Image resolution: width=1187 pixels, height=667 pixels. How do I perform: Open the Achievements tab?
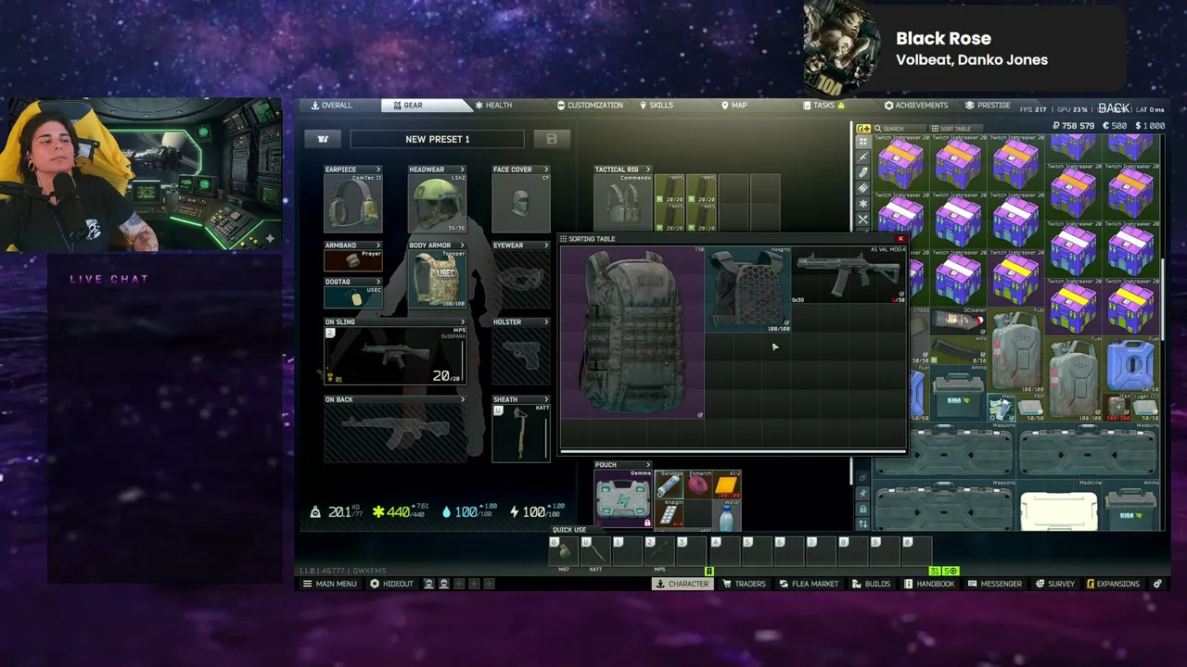coord(916,106)
